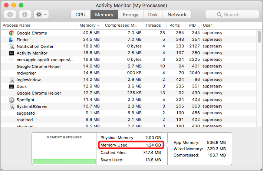Click the Compressed 103.7 MB value
Screen dimensions: 263x171
(217, 155)
